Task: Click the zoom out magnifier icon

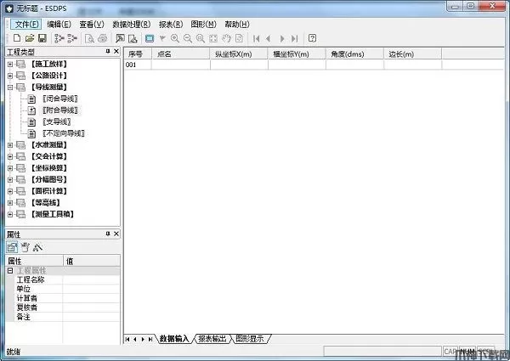Action: pyautogui.click(x=188, y=38)
